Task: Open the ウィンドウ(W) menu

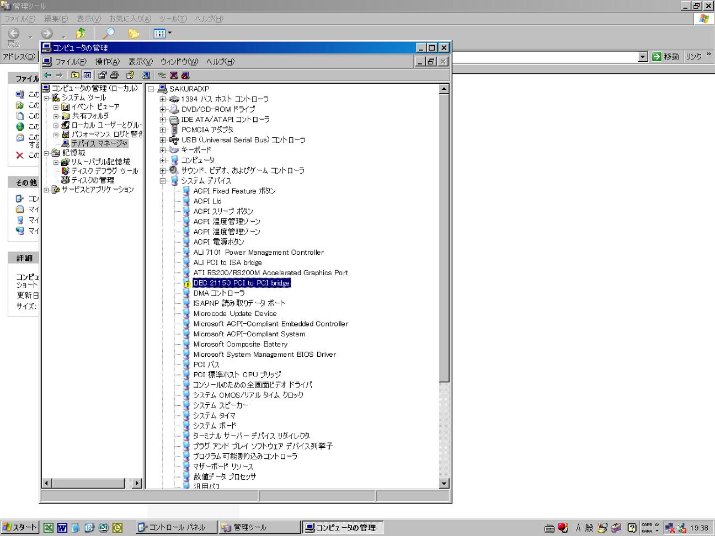Action: point(179,62)
